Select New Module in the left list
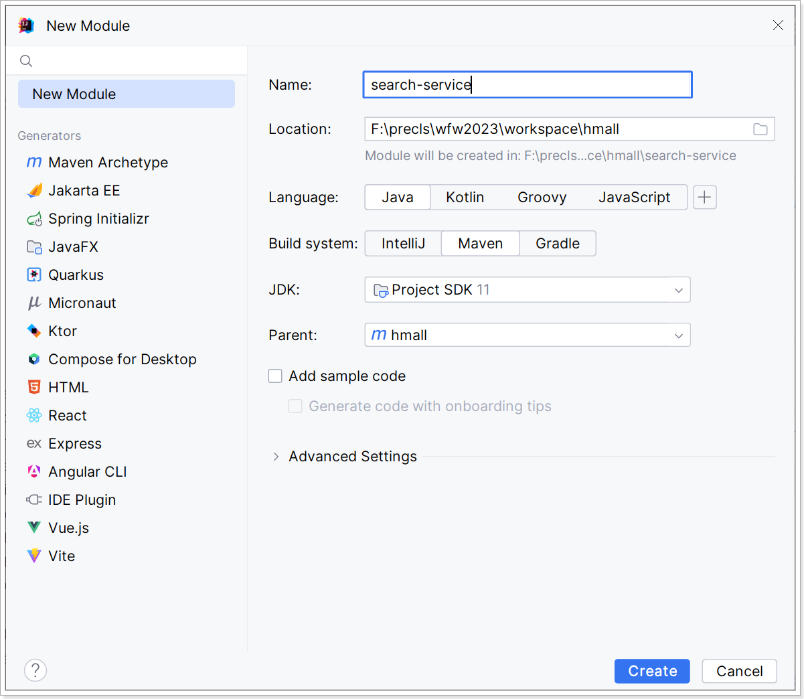Viewport: 804px width, 699px height. [x=127, y=94]
